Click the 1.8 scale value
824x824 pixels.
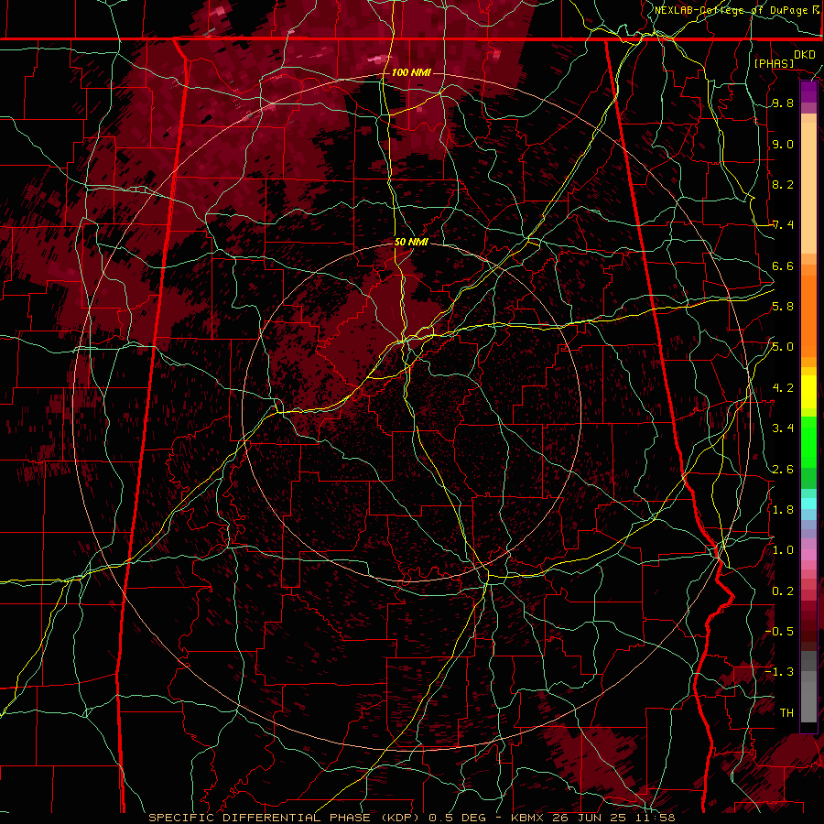click(783, 510)
